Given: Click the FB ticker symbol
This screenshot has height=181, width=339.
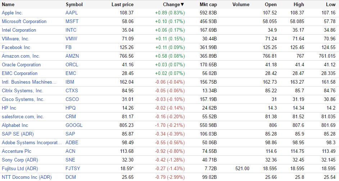Looking at the screenshot, I should click(68, 47).
